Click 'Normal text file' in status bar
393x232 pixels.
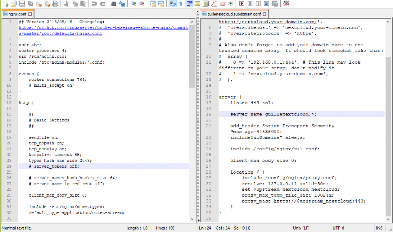[16, 228]
